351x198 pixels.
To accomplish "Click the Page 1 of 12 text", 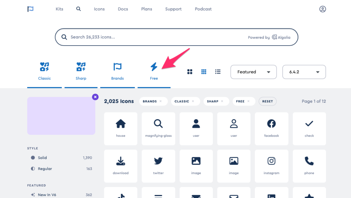I will 314,101.
